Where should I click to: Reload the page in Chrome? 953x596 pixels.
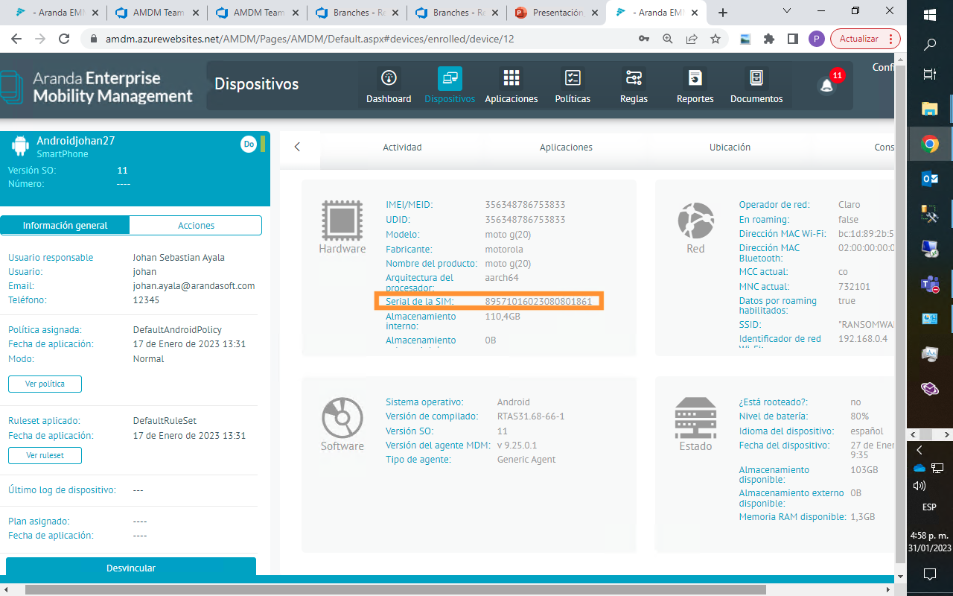pos(64,39)
